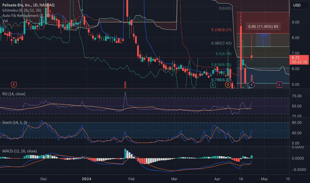Select the Vol indicator label

pos(5,21)
